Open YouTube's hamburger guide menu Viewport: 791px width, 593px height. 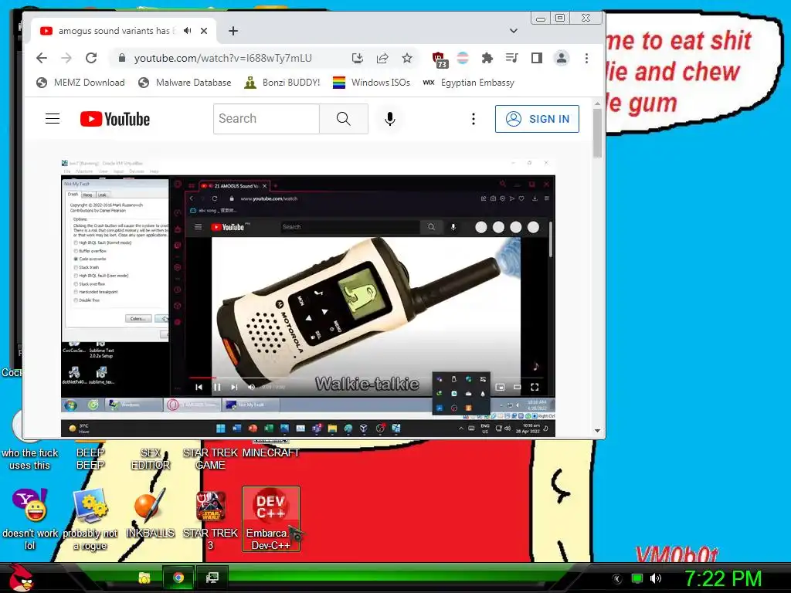click(53, 119)
